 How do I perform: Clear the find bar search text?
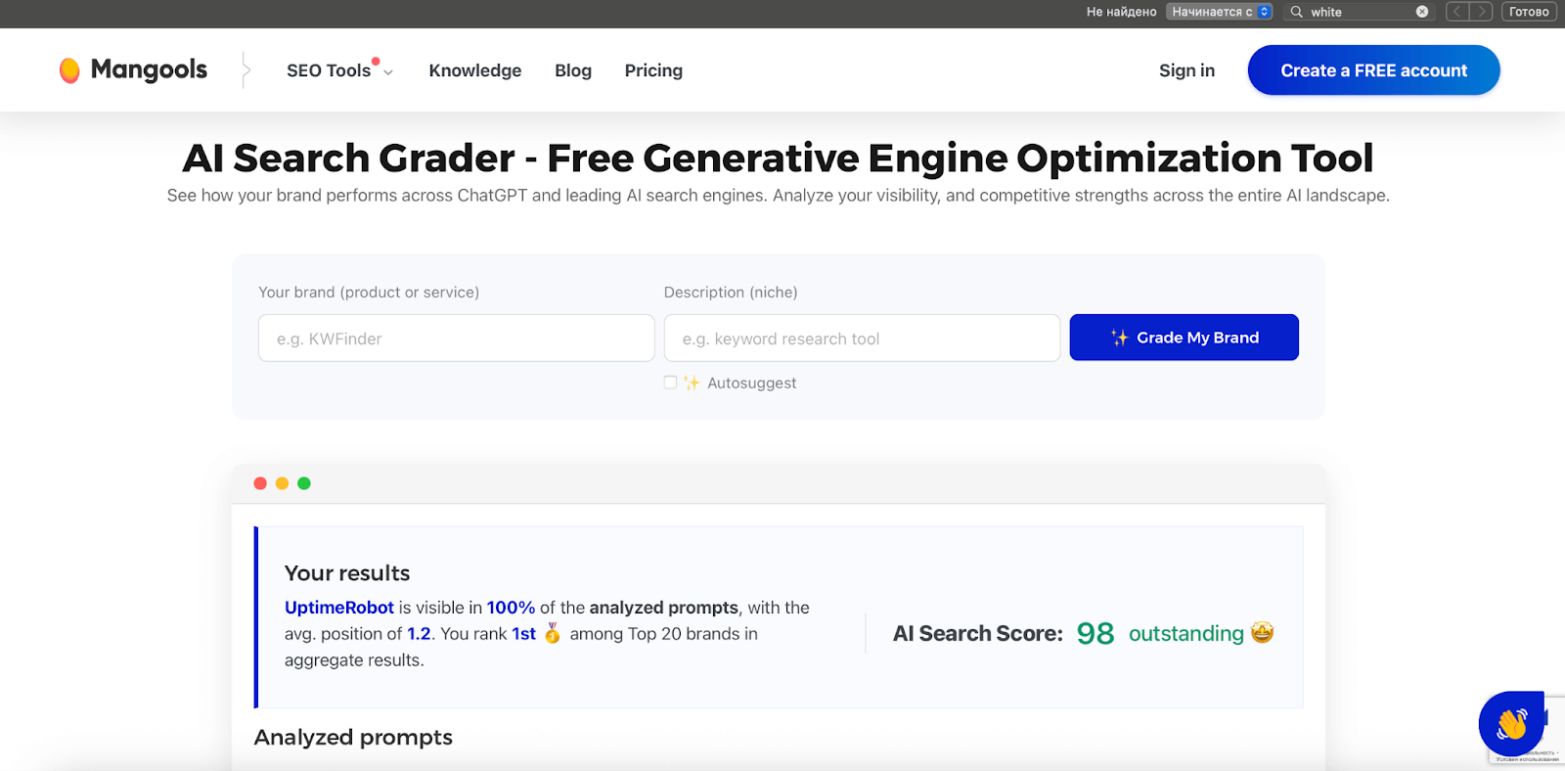point(1422,12)
